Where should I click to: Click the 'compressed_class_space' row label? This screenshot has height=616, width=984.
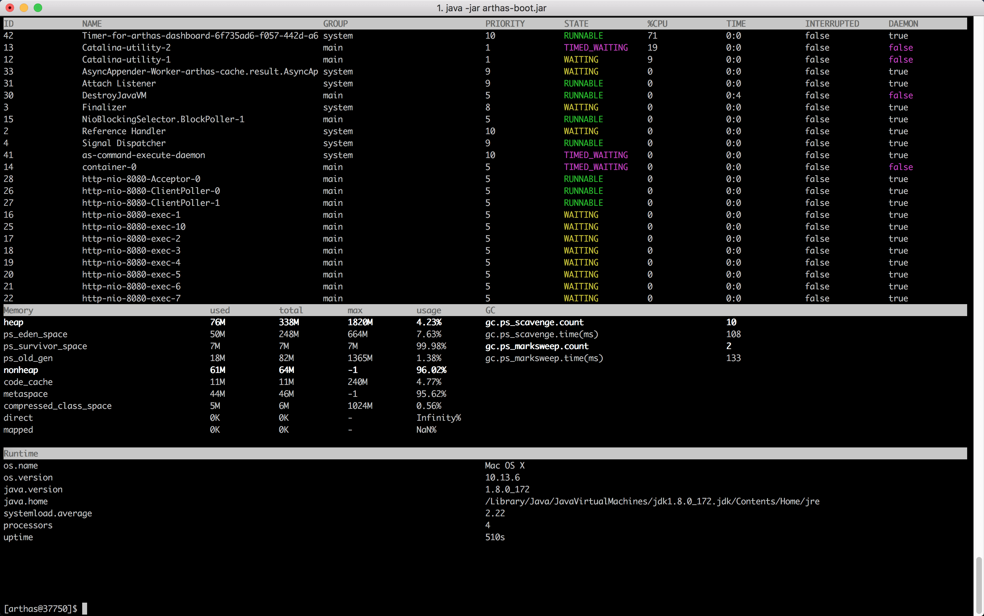[x=58, y=406]
